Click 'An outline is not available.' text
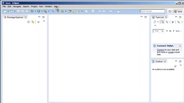 164,69
